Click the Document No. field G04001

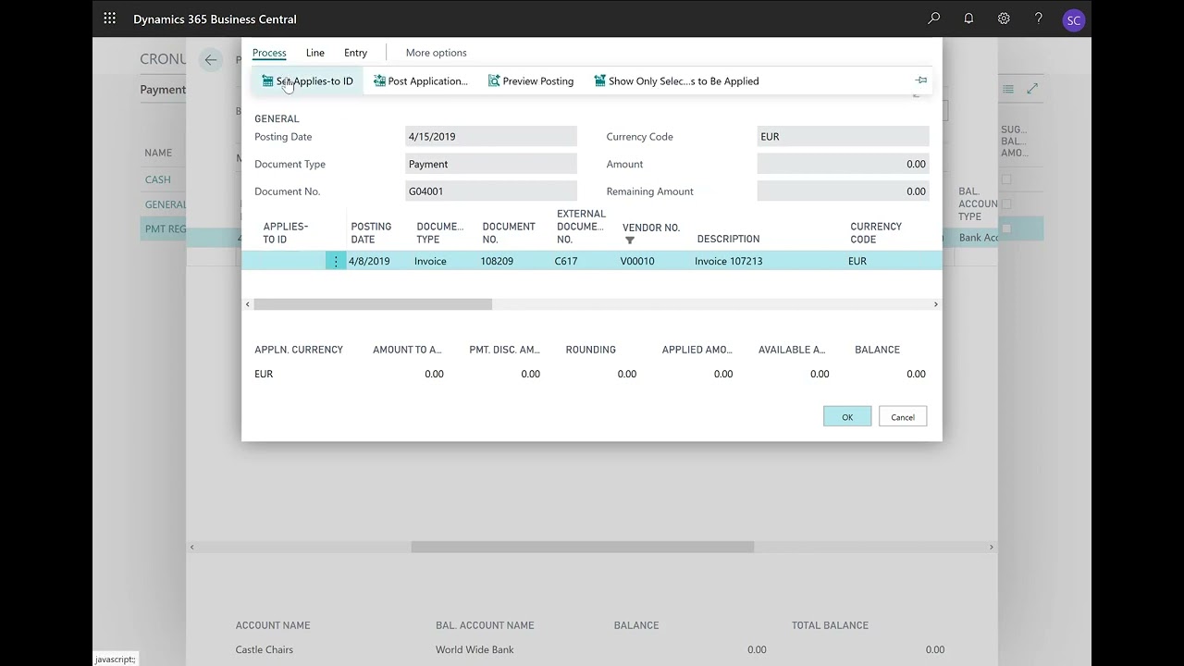click(491, 191)
